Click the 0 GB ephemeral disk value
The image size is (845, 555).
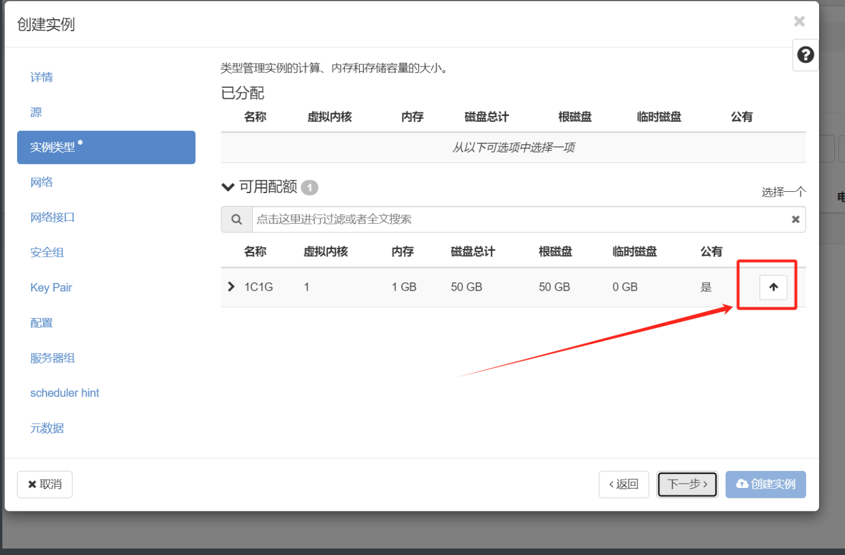[625, 287]
